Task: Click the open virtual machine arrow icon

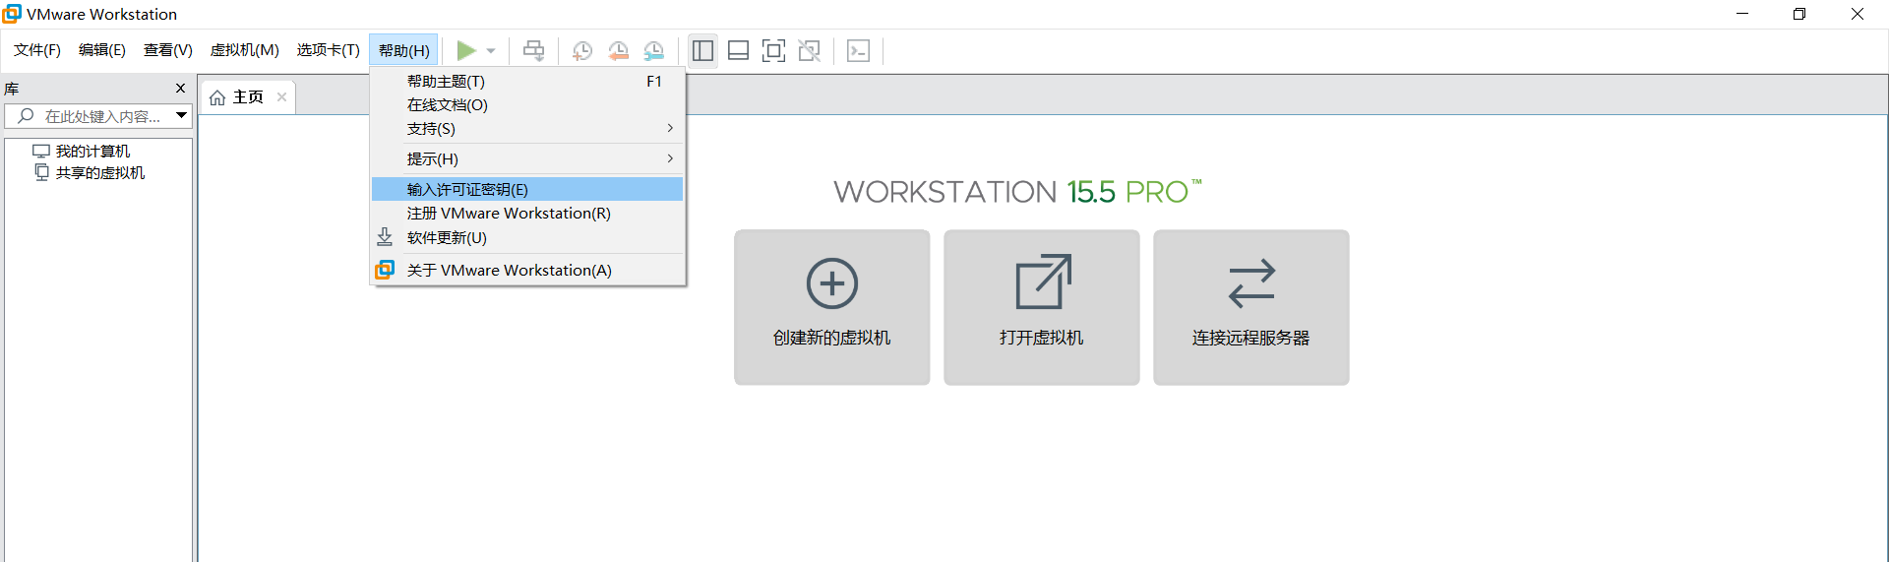Action: [1043, 281]
